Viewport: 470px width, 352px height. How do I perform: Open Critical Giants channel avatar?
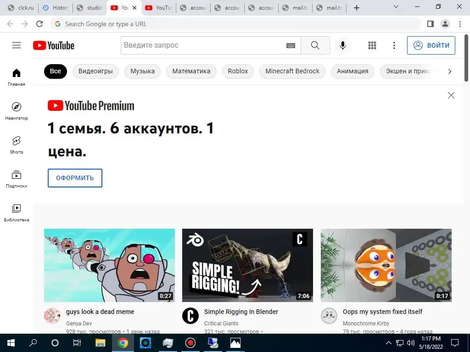[190, 315]
